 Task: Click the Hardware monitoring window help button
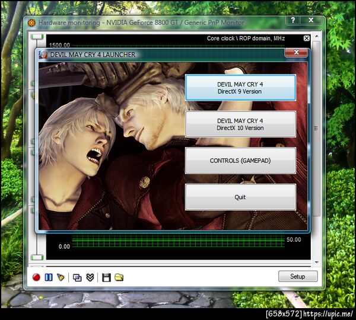(293, 20)
